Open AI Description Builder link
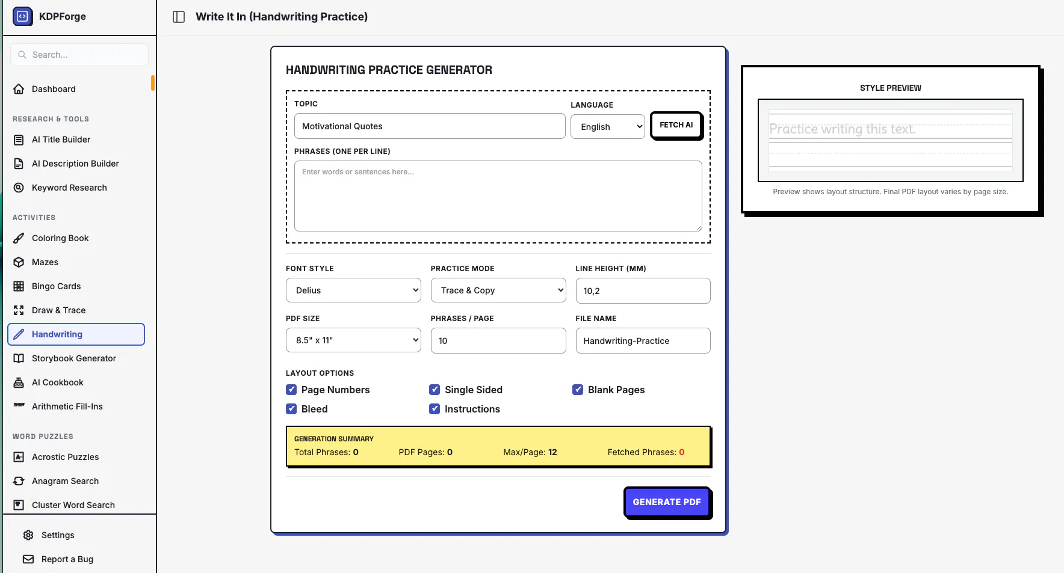The image size is (1064, 573). click(76, 164)
